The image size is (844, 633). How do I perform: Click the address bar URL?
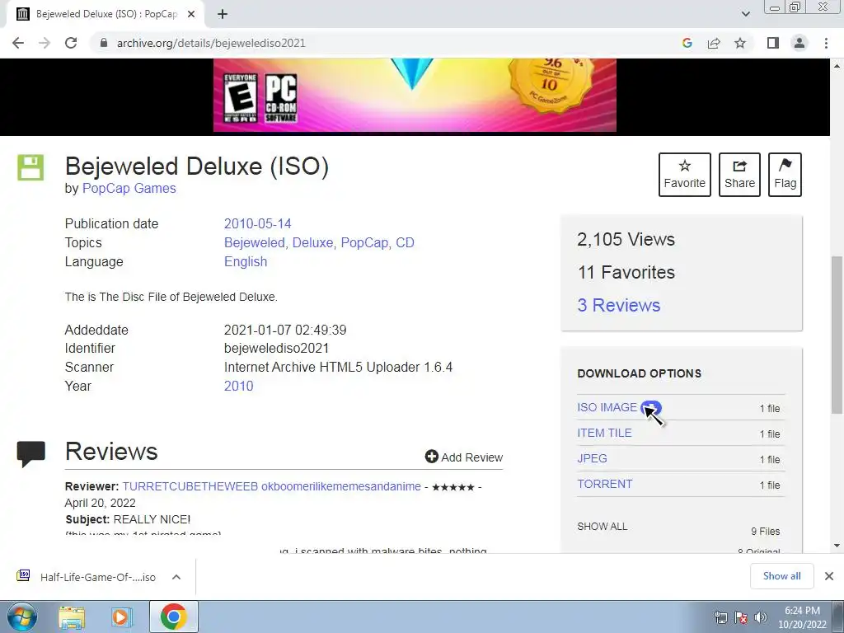[x=211, y=43]
